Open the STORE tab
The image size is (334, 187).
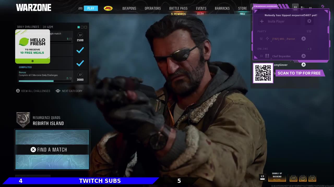[242, 8]
